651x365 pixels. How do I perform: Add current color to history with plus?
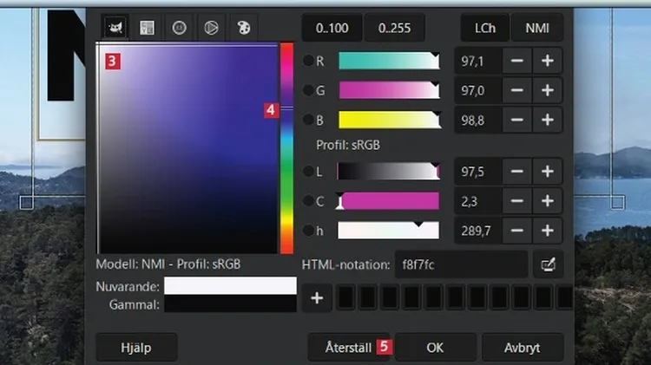[x=318, y=297]
